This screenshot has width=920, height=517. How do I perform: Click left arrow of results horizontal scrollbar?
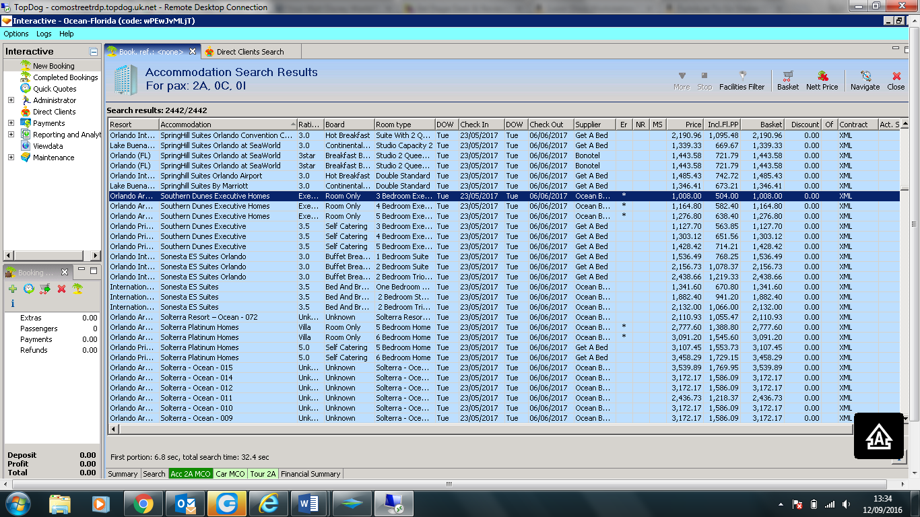pos(114,429)
